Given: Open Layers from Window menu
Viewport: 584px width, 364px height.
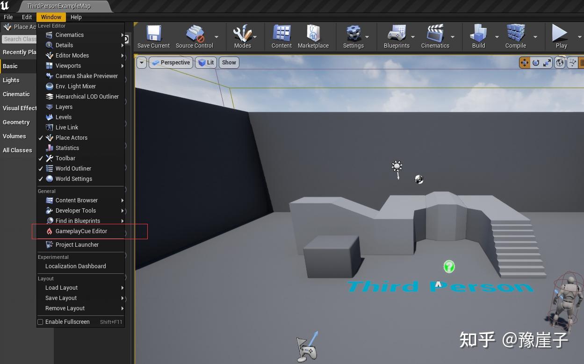Looking at the screenshot, I should [x=80, y=107].
